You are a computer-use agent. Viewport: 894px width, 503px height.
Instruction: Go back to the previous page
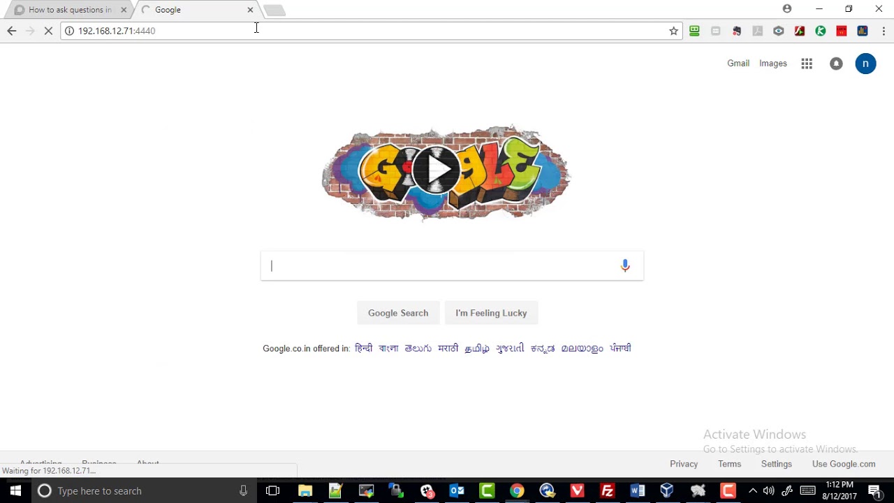12,31
